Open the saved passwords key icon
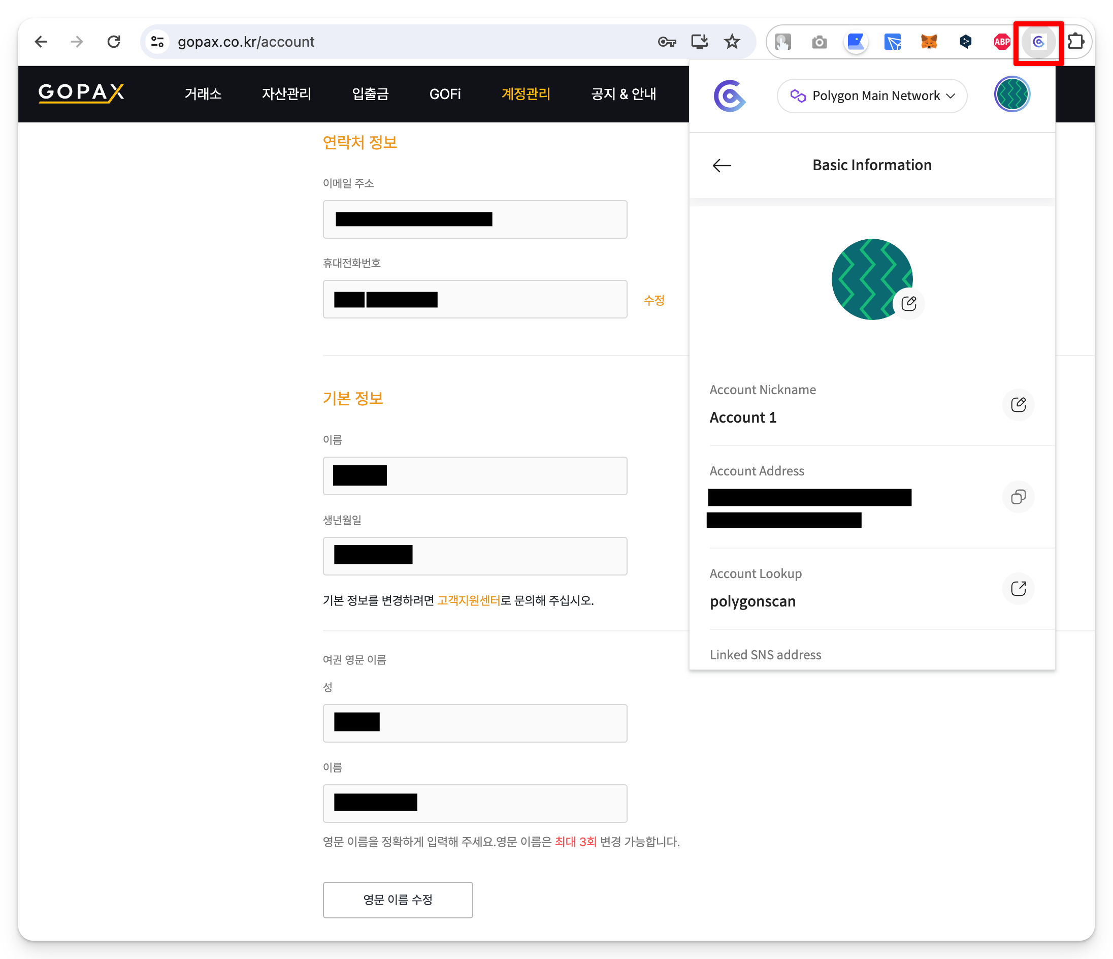 pos(667,41)
